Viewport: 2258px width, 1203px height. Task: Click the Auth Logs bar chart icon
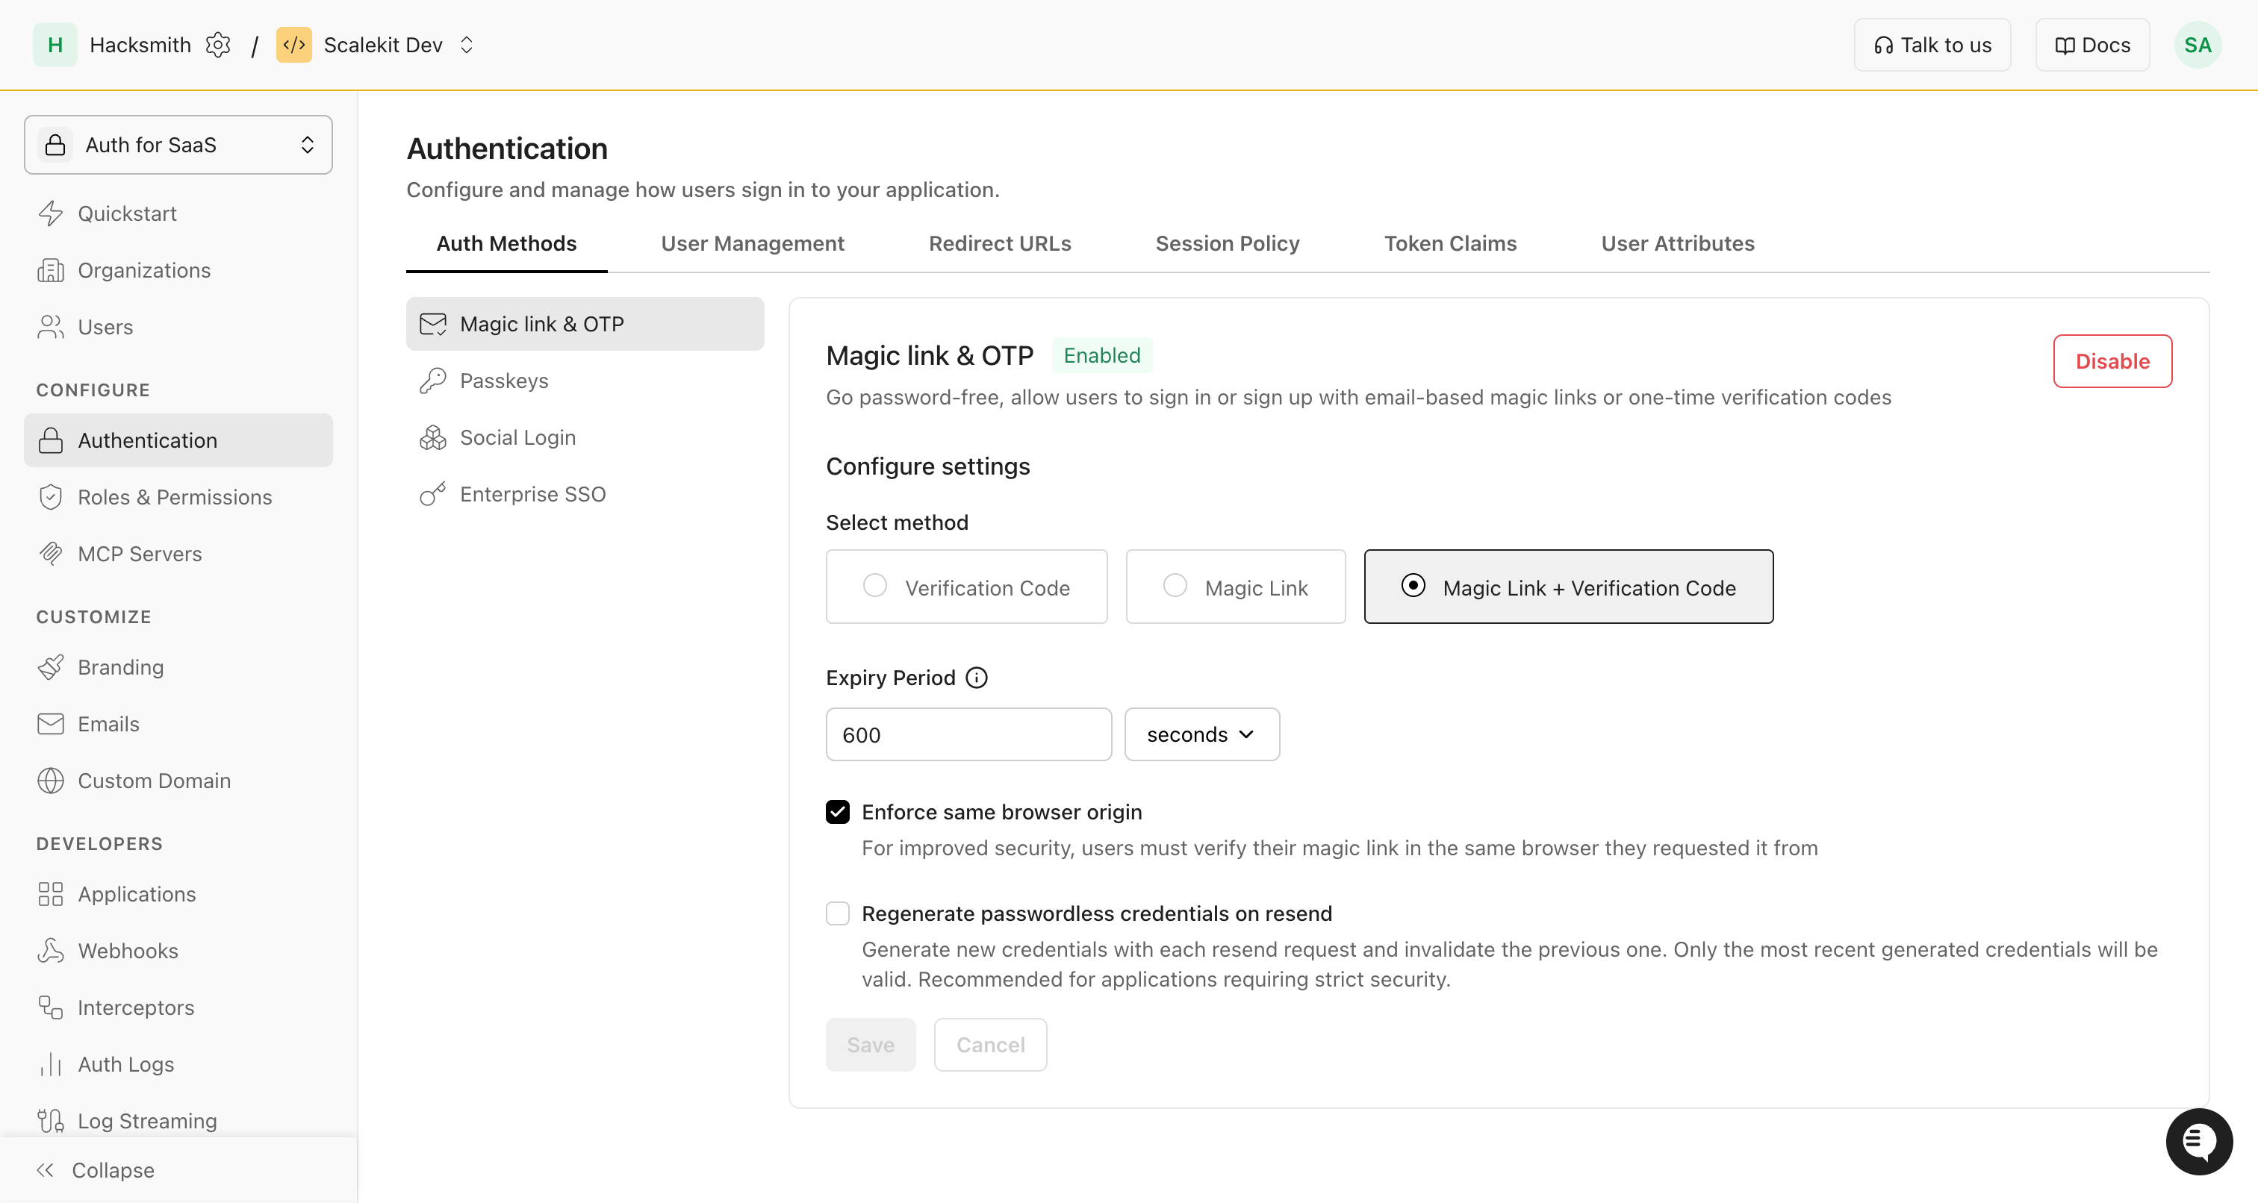coord(51,1063)
